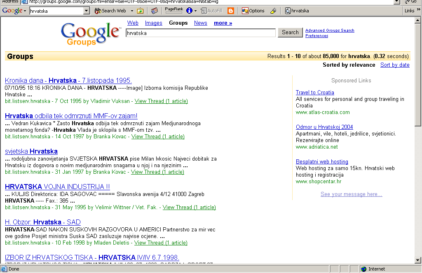View Thread for the 10 Feb 1998 post
The width and height of the screenshot is (422, 273).
click(x=161, y=243)
